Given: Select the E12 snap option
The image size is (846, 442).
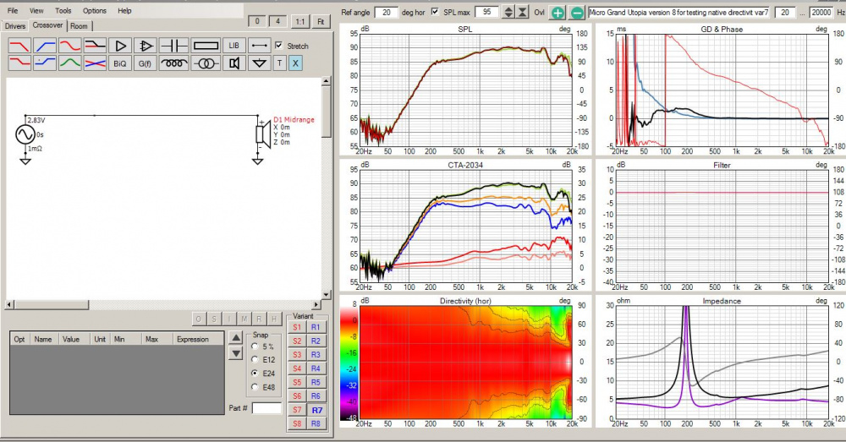Looking at the screenshot, I should (x=256, y=360).
